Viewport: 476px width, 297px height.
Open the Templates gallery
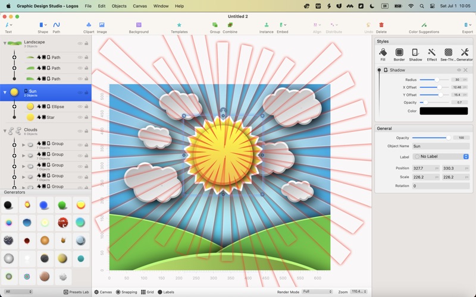(179, 27)
